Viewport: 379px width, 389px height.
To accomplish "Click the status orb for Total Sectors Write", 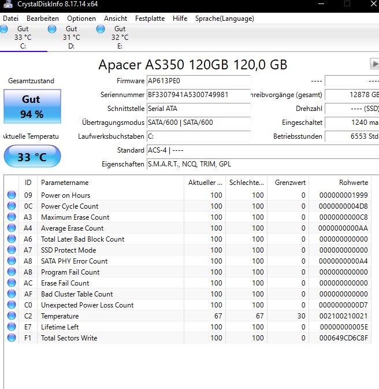I will pyautogui.click(x=12, y=338).
